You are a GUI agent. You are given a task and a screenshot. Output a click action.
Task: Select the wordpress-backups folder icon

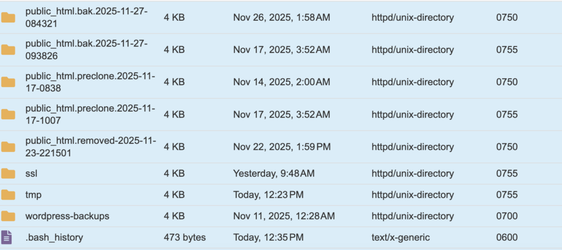point(8,216)
